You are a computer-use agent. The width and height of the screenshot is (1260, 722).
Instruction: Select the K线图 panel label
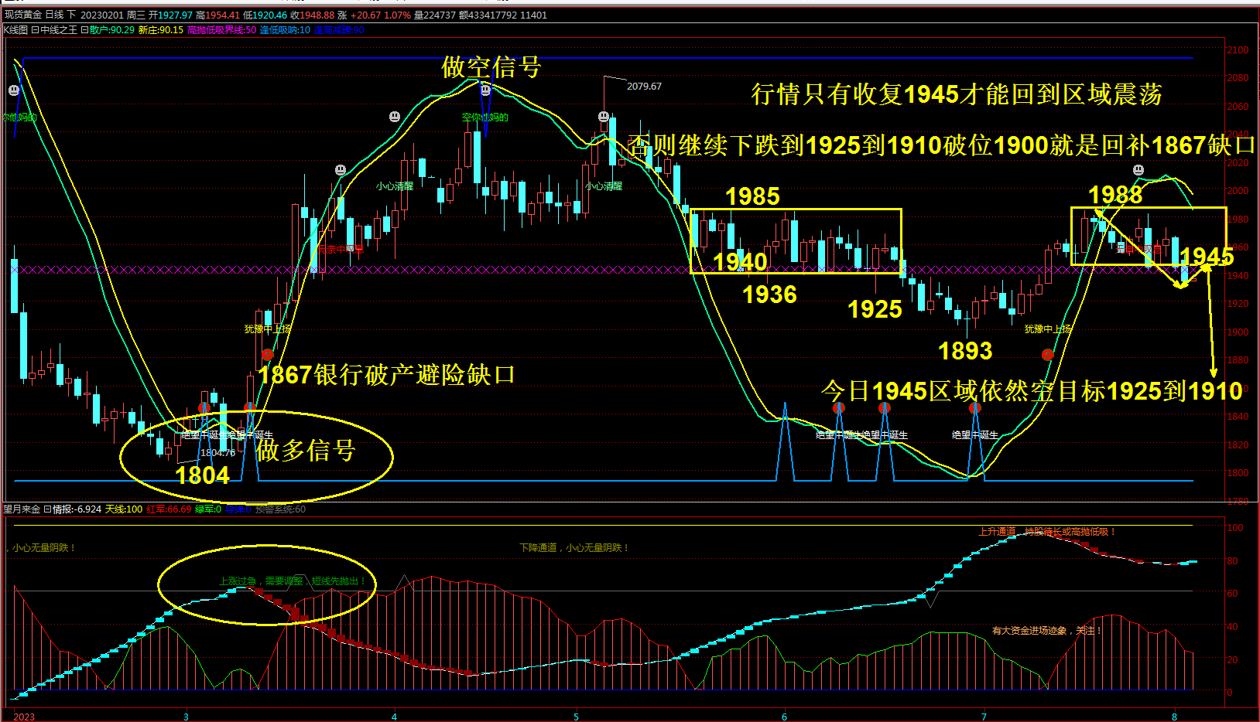[x=15, y=30]
